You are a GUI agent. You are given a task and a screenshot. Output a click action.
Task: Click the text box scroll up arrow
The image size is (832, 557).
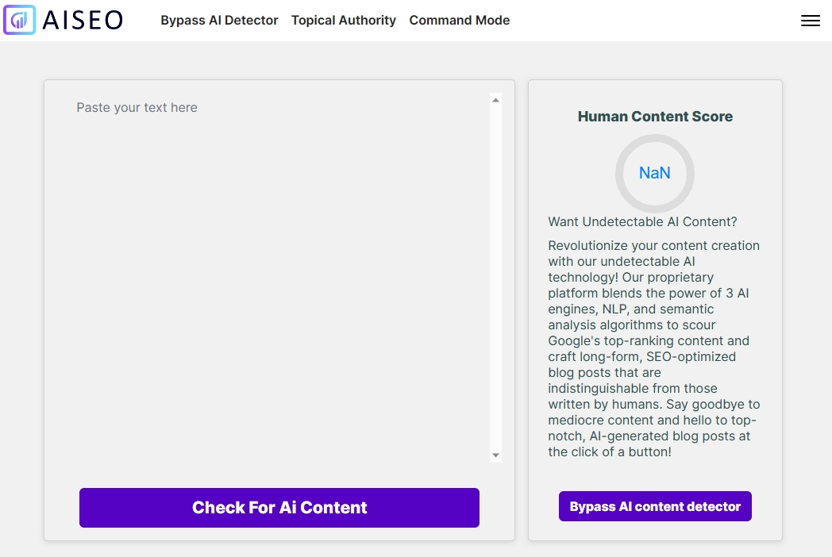pos(496,100)
